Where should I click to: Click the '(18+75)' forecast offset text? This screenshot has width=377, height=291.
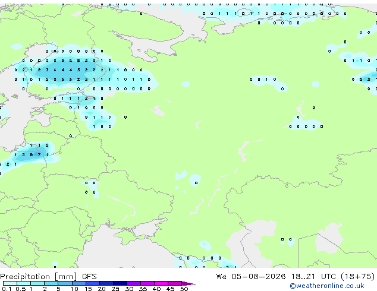click(x=358, y=277)
